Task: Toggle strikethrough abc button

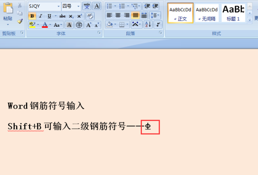Action: click(x=62, y=16)
